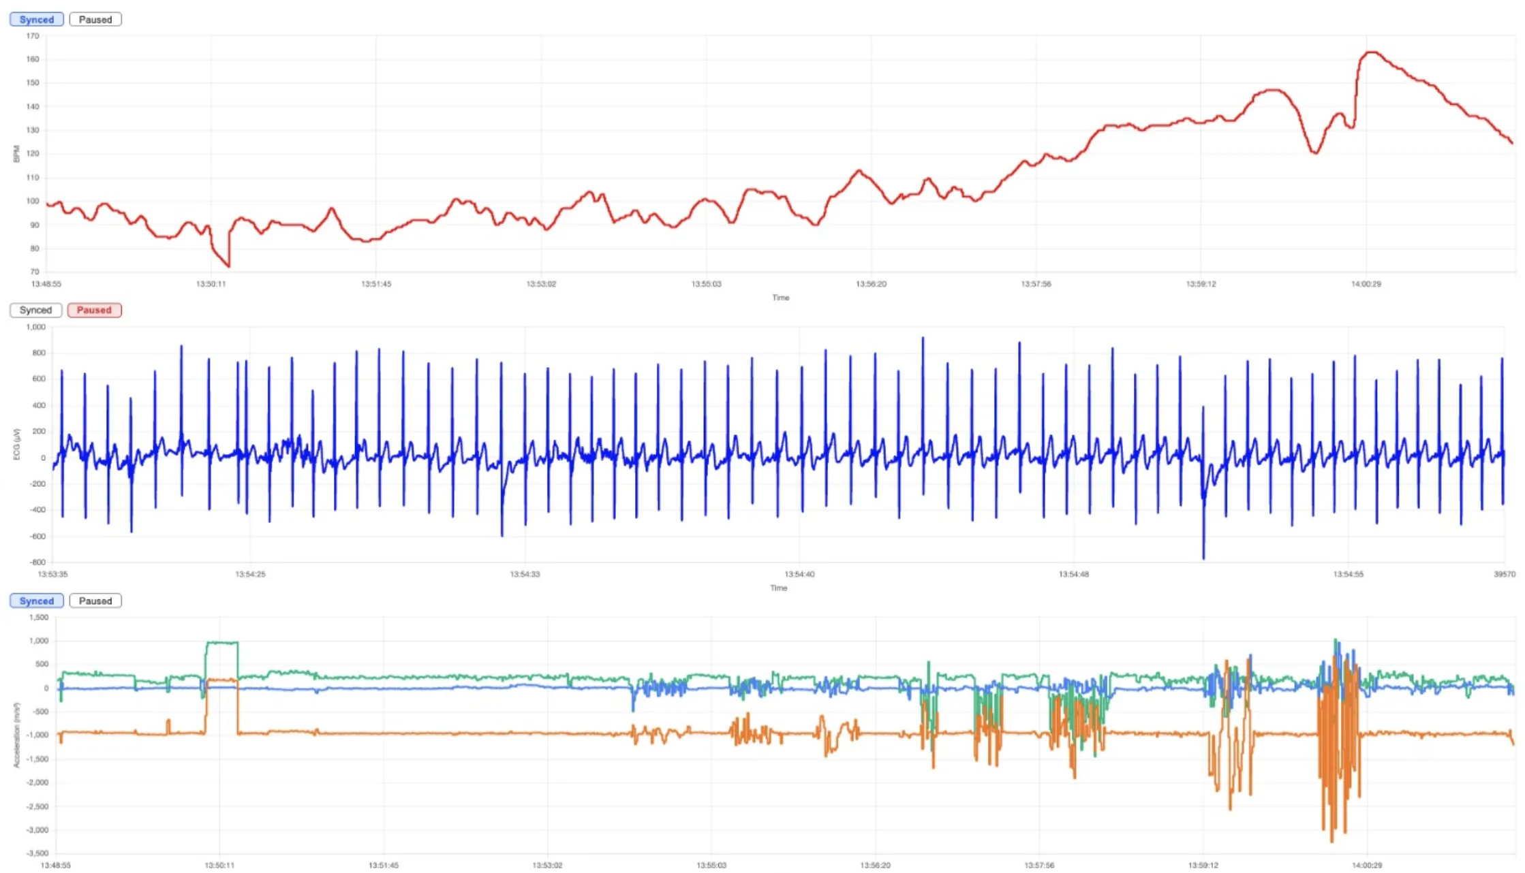Click the 13:48:55 tick under the acceleration chart
Viewport: 1525px width, 873px height.
(x=56, y=865)
